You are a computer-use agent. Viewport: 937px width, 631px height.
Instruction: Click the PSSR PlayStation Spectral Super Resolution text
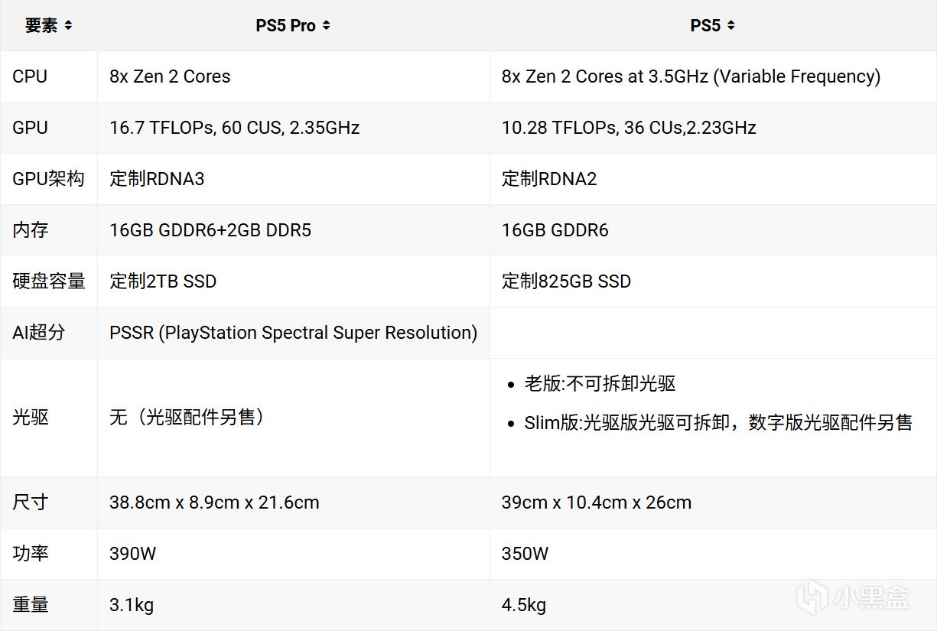click(293, 333)
